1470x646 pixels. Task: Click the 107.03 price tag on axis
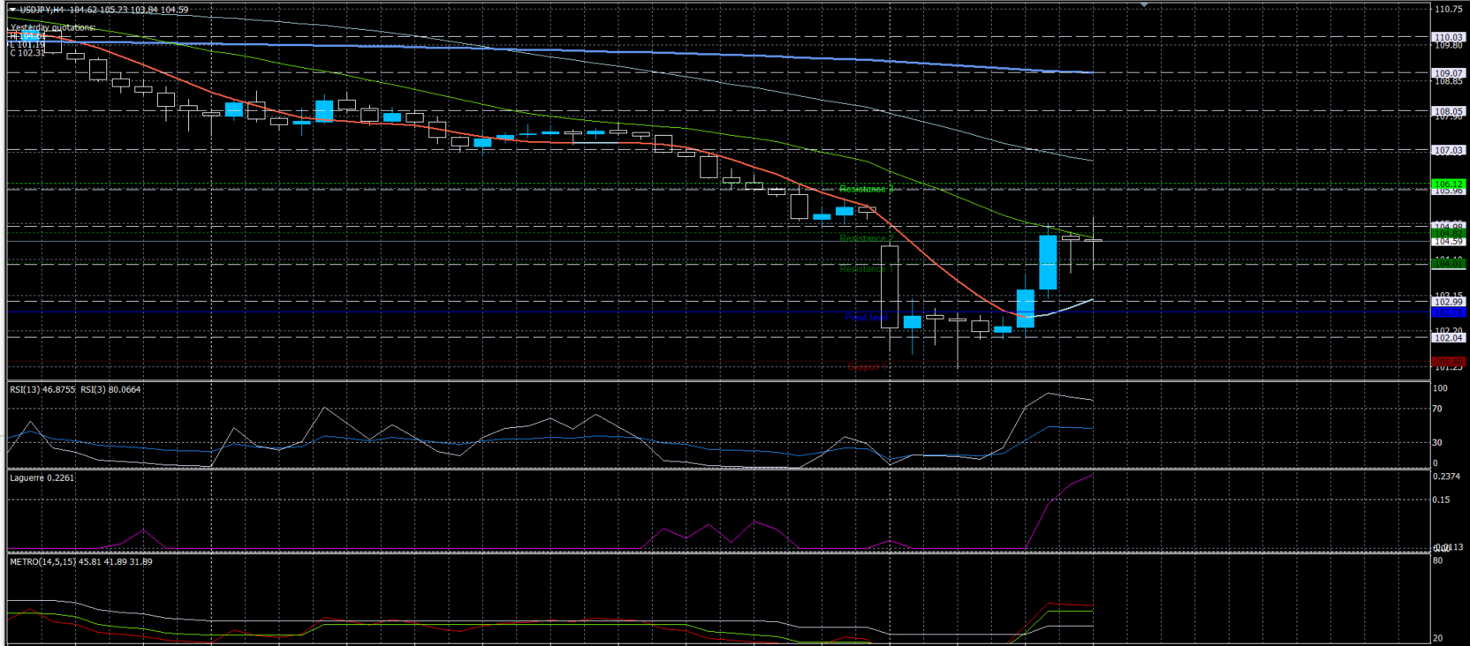point(1448,150)
